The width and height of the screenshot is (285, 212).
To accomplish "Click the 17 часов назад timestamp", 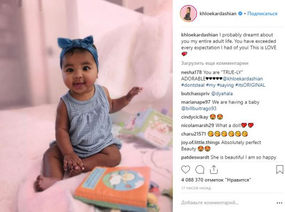I will click(196, 188).
